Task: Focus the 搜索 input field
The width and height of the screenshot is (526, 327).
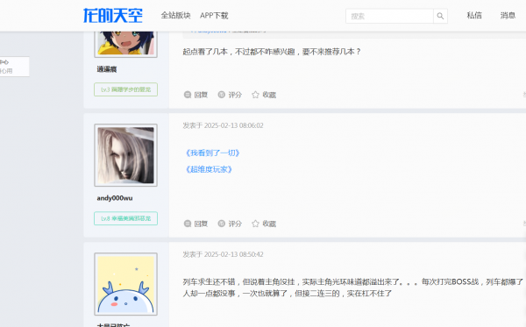Action: tap(389, 16)
